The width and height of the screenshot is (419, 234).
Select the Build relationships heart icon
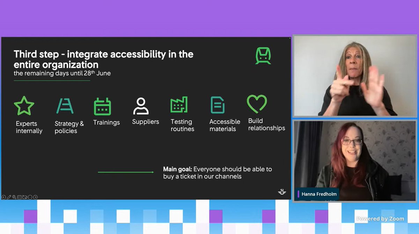257,104
